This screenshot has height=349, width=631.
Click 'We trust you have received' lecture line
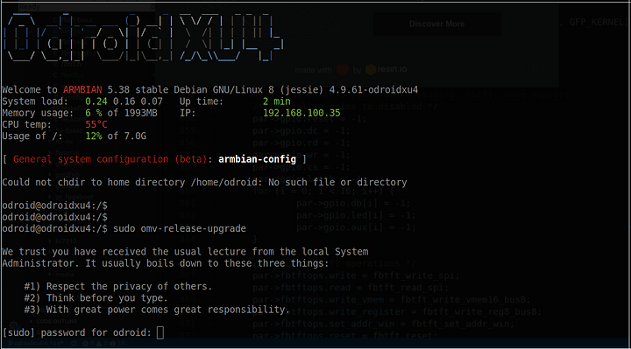[185, 252]
